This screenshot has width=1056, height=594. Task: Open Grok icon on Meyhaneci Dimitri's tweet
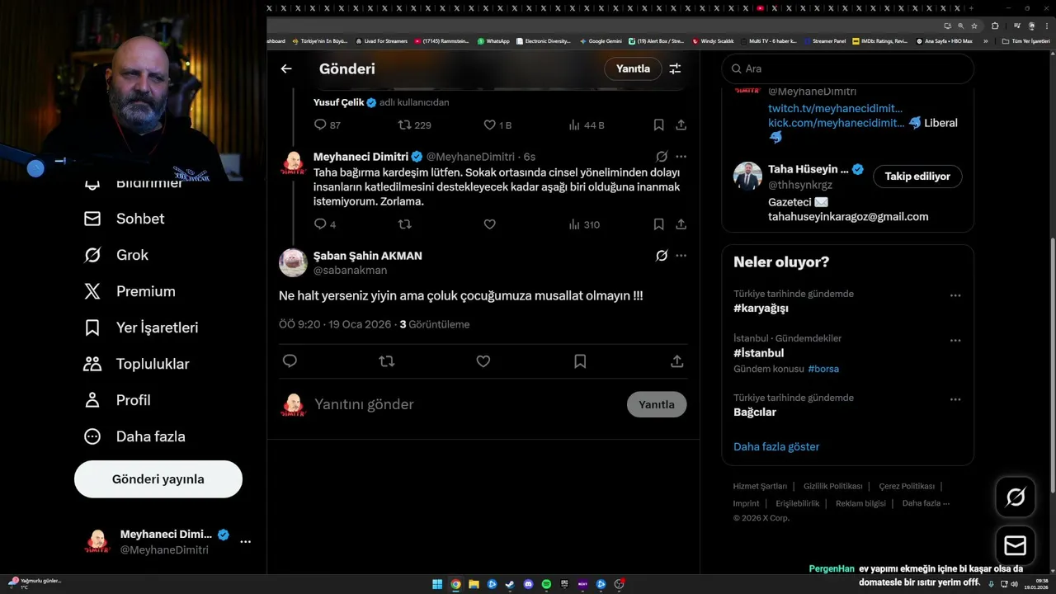click(662, 156)
